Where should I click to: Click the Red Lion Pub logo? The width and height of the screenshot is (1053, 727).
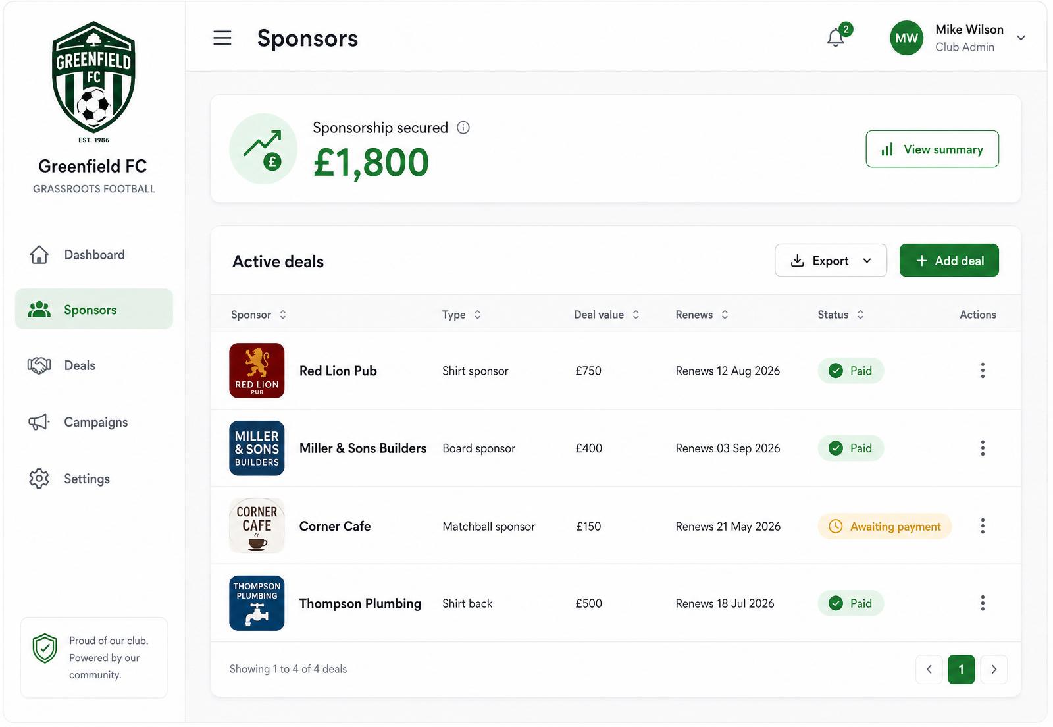tap(257, 371)
